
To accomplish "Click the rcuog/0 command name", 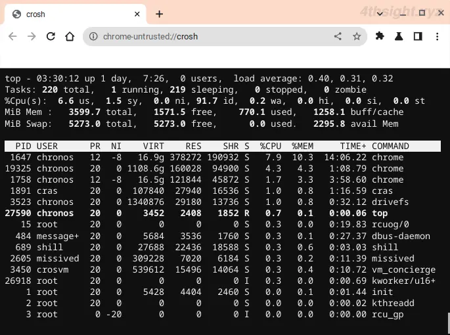I will click(390, 225).
